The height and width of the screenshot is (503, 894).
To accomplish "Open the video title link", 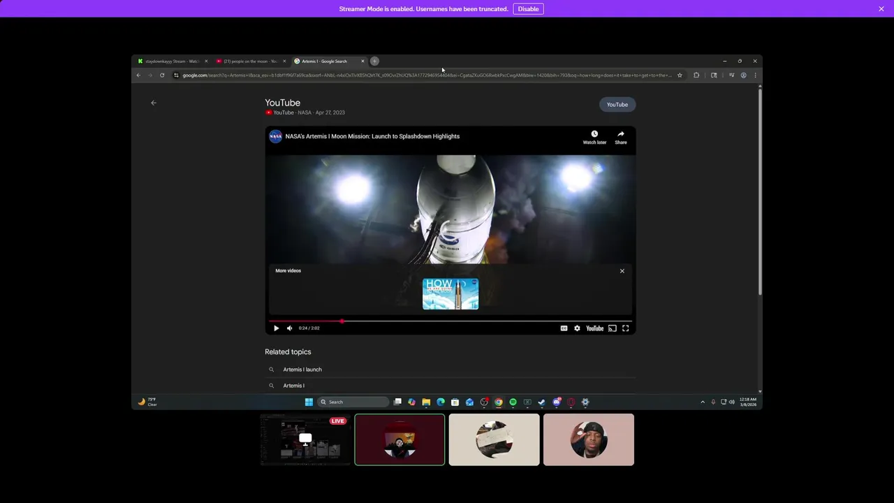I will click(372, 136).
